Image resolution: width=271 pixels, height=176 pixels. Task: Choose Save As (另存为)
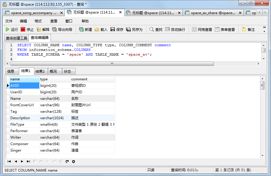coord(134,29)
